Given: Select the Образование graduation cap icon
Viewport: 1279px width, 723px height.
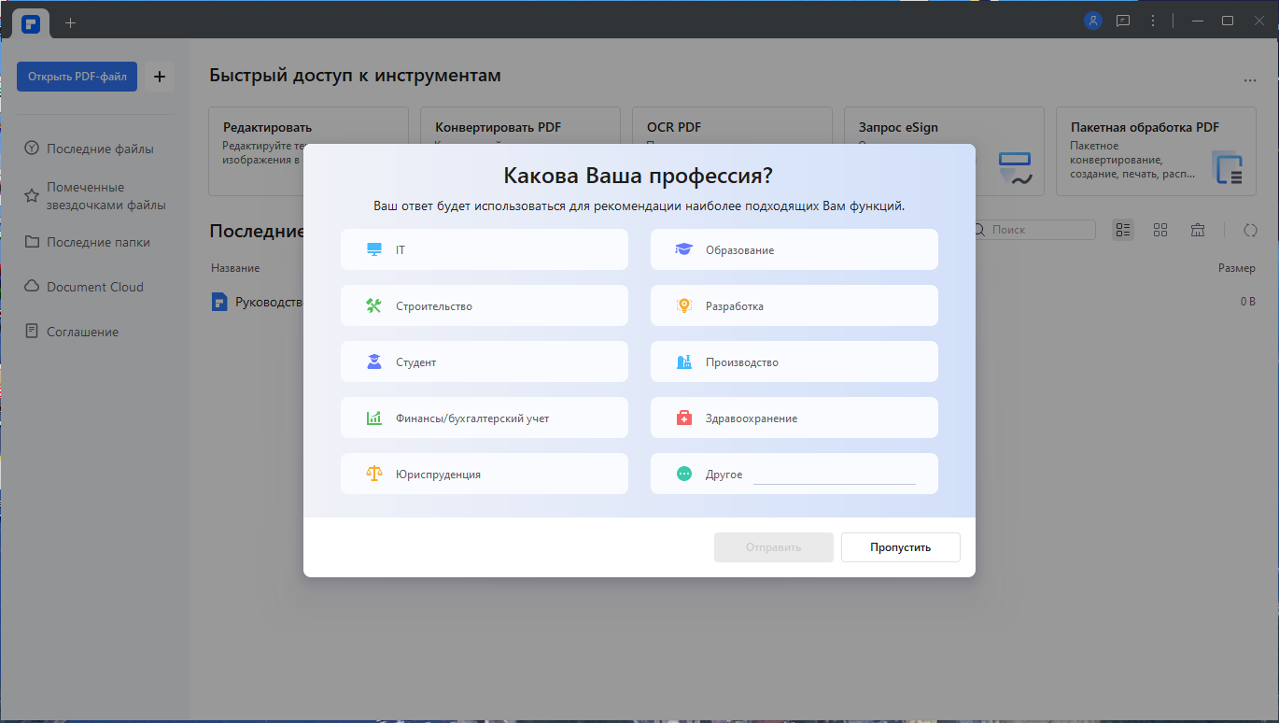Looking at the screenshot, I should coord(684,250).
